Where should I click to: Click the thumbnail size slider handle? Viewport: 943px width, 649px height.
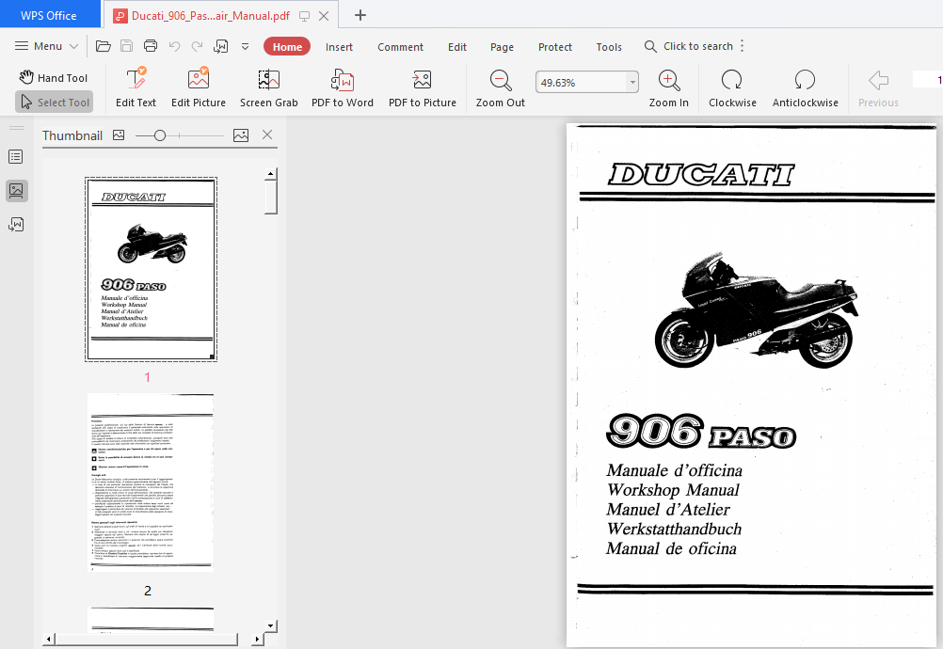[x=159, y=135]
